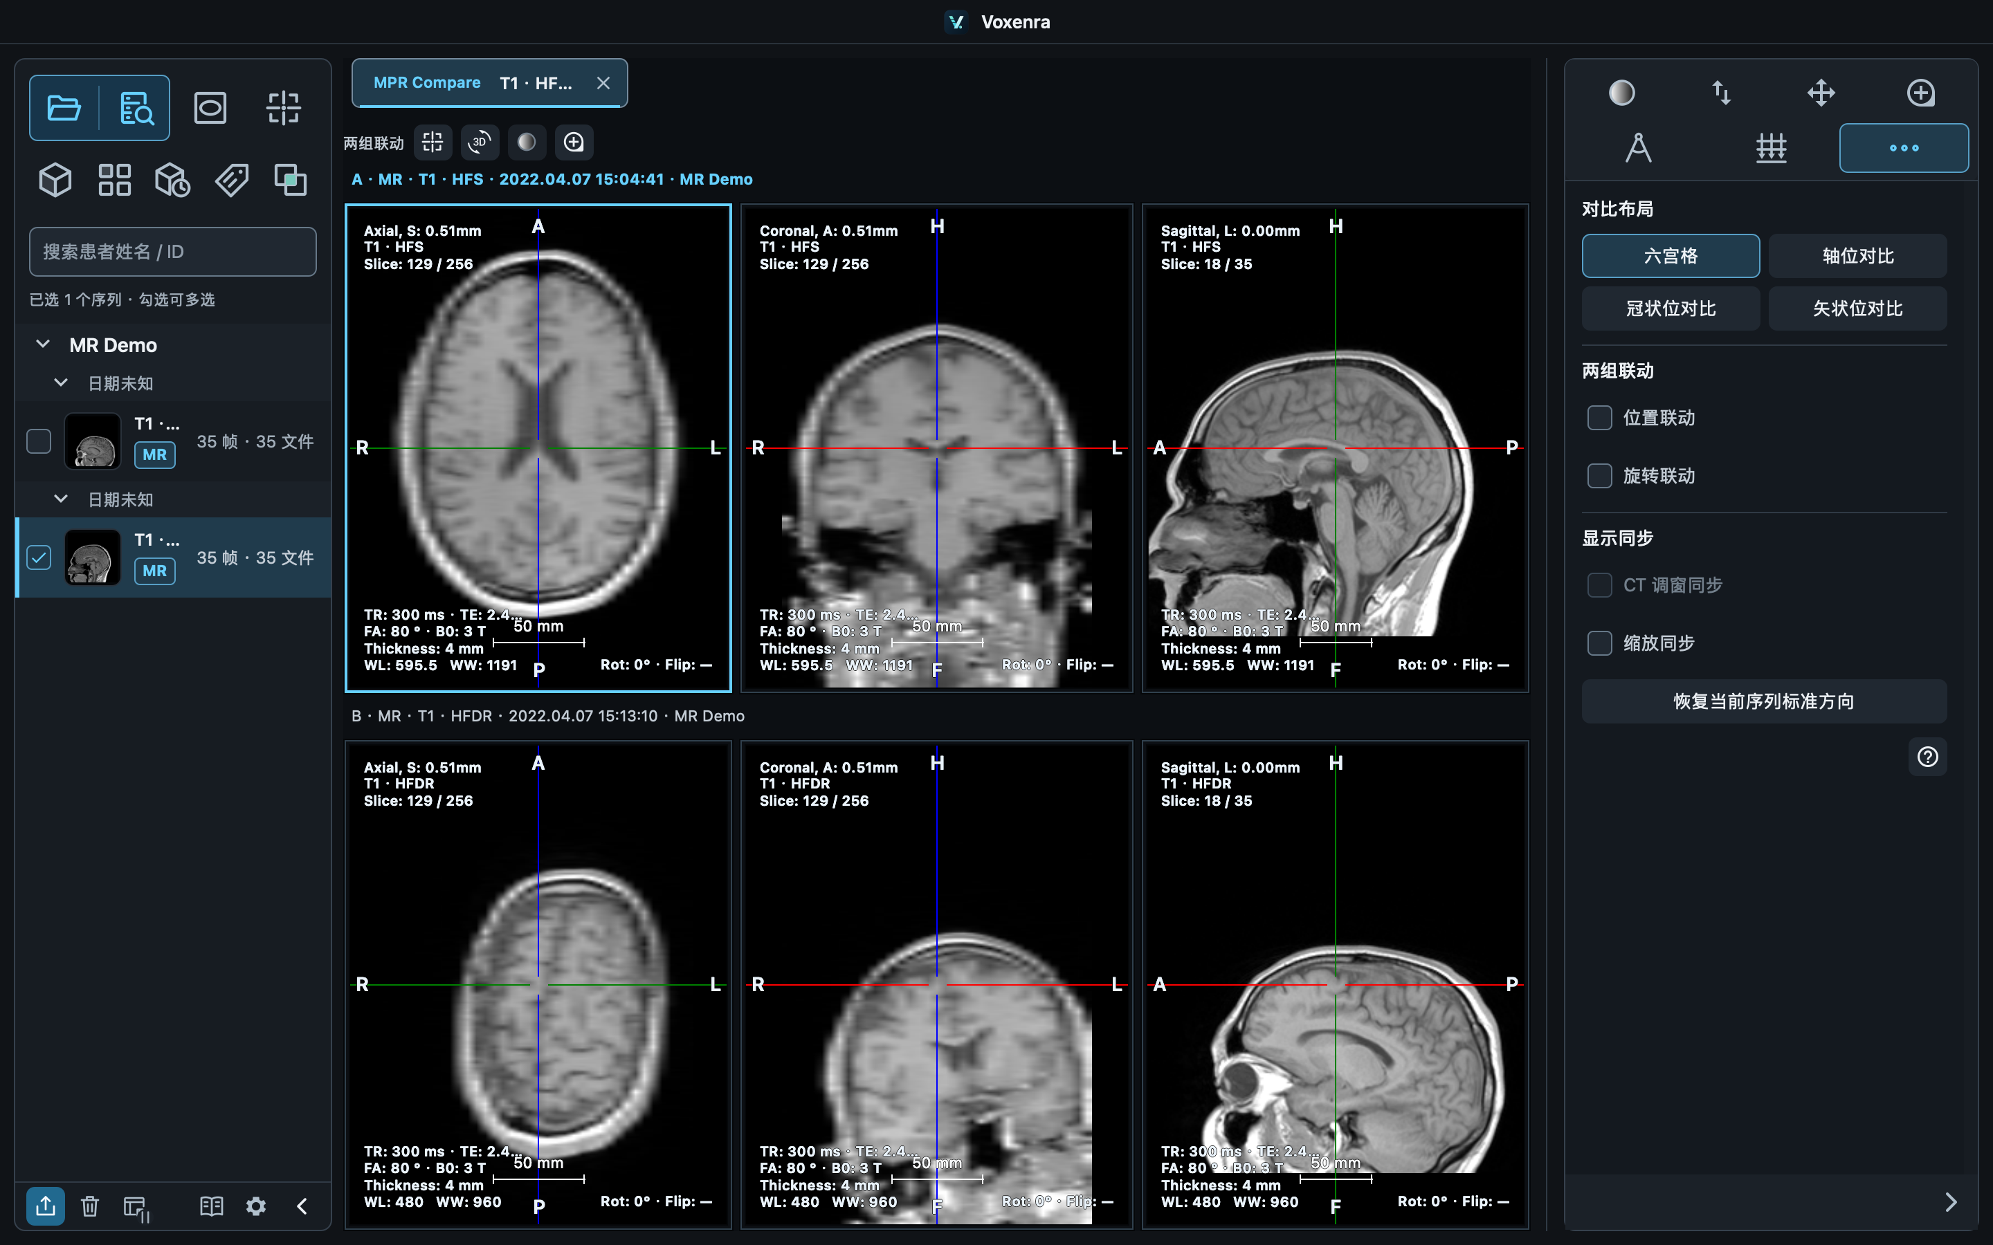This screenshot has width=1993, height=1245.
Task: Select the grid overlay tool
Action: click(x=1772, y=148)
